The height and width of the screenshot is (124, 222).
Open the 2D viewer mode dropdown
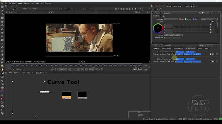(x=141, y=12)
